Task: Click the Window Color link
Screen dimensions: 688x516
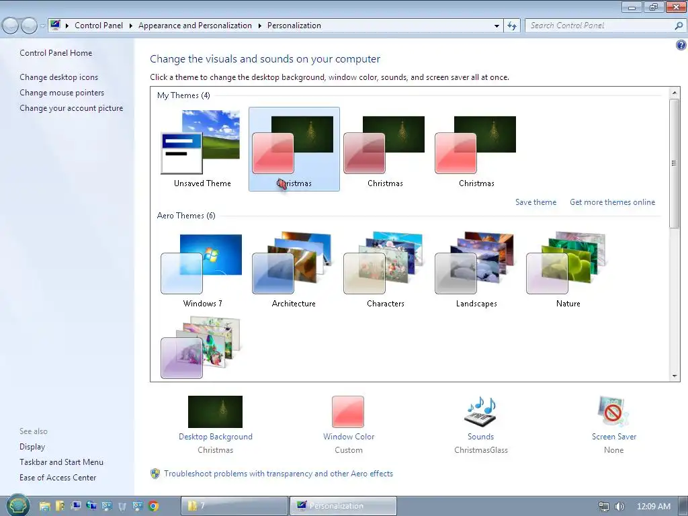Action: coord(349,437)
